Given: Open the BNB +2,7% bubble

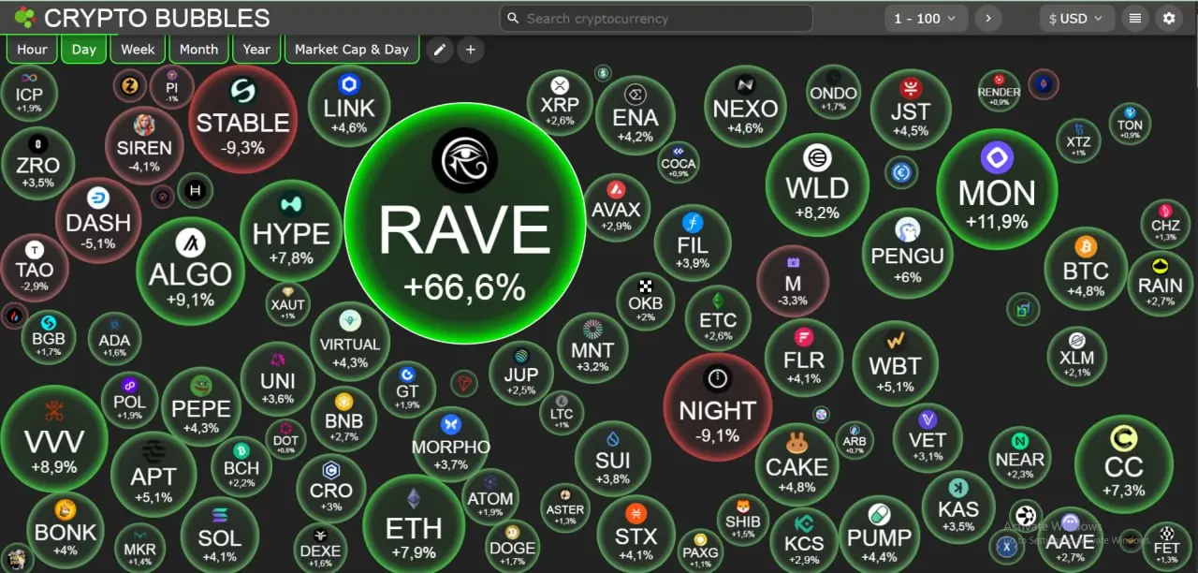Looking at the screenshot, I should 343,419.
